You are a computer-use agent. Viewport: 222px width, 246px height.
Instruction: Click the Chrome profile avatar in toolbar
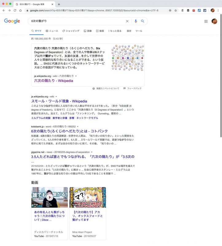tap(212, 10)
